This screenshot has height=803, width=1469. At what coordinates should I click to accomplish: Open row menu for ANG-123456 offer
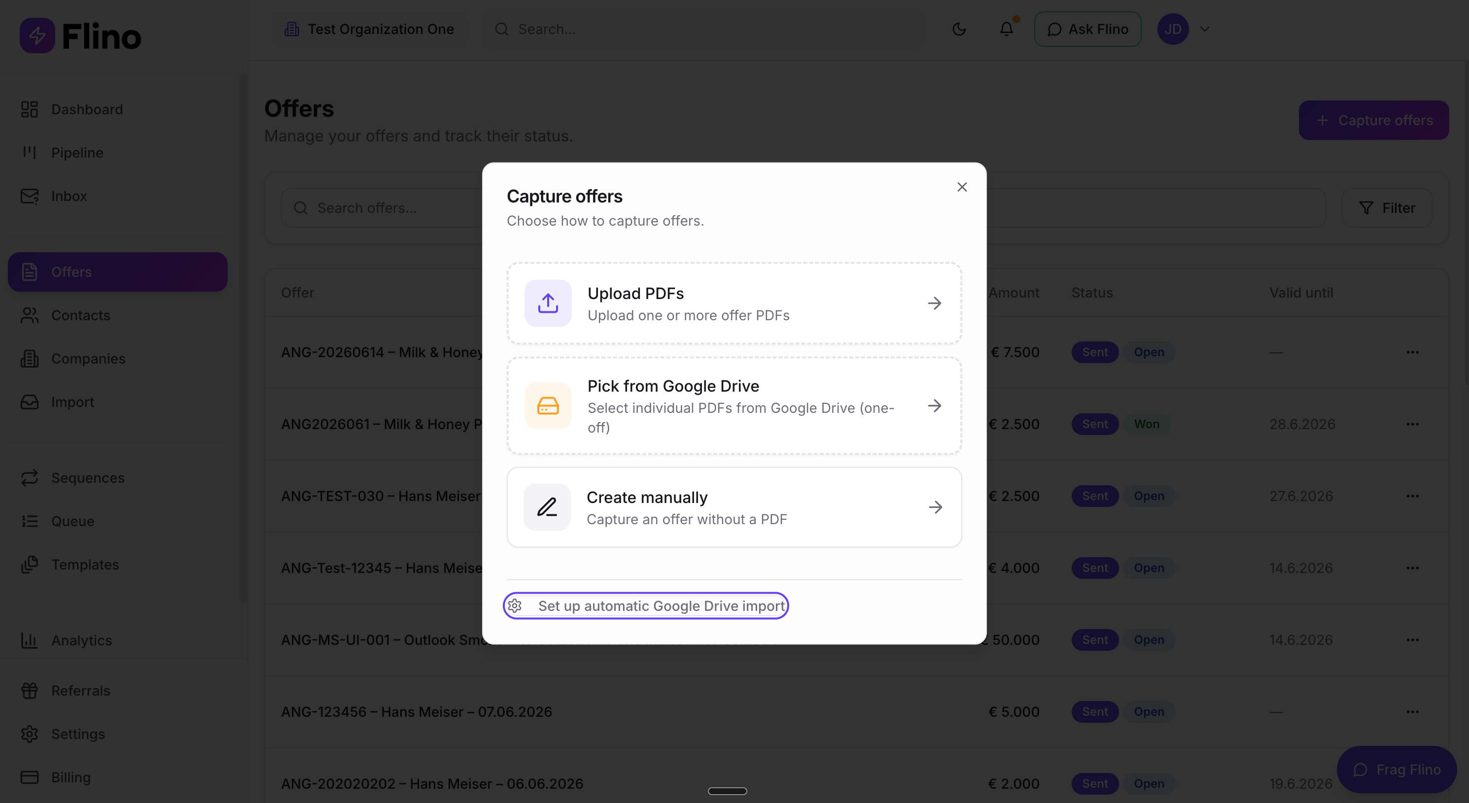[1412, 712]
